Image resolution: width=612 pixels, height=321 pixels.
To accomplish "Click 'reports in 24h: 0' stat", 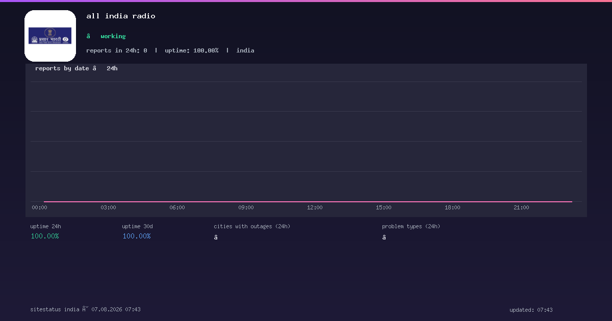I will (x=117, y=50).
